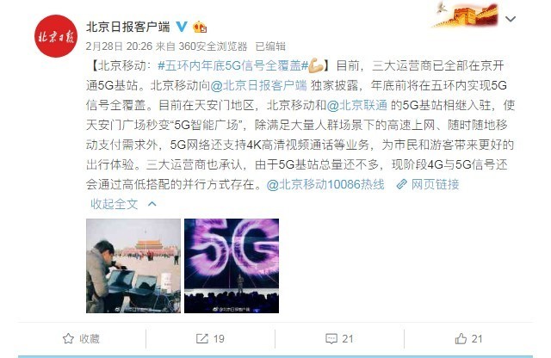Open the account name 北京日报客户端
551x358 pixels.
(x=128, y=27)
